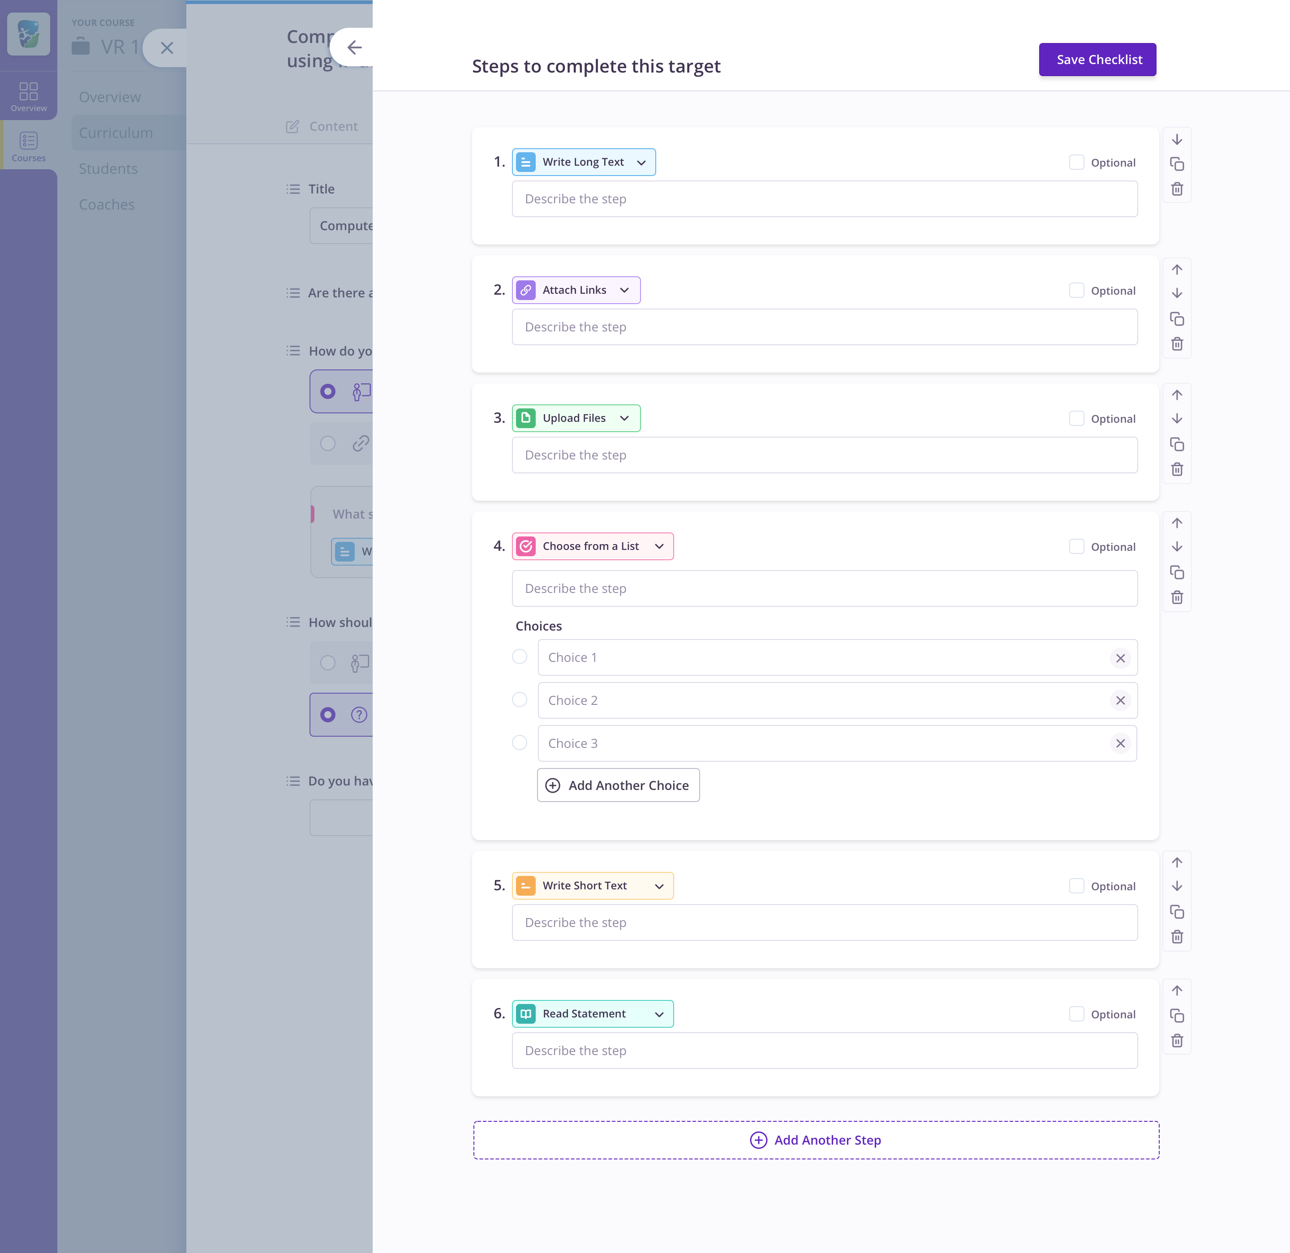Viewport: 1290px width, 1253px height.
Task: Duplicate step 2 with the copy icon
Action: pos(1178,318)
